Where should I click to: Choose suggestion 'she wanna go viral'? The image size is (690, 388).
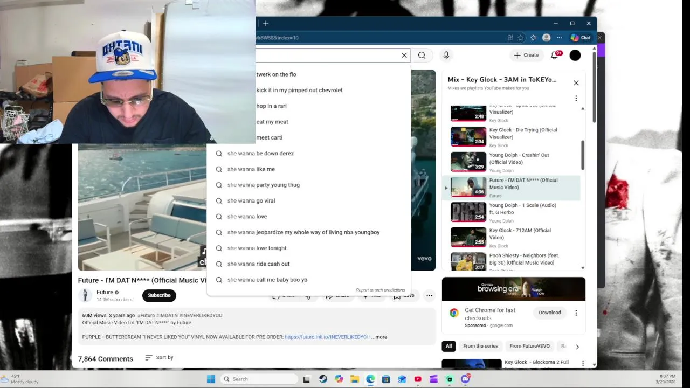click(x=308, y=200)
